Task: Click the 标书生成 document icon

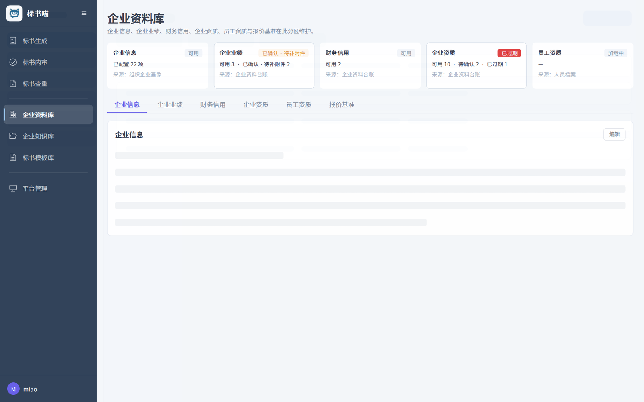Action: coord(13,41)
